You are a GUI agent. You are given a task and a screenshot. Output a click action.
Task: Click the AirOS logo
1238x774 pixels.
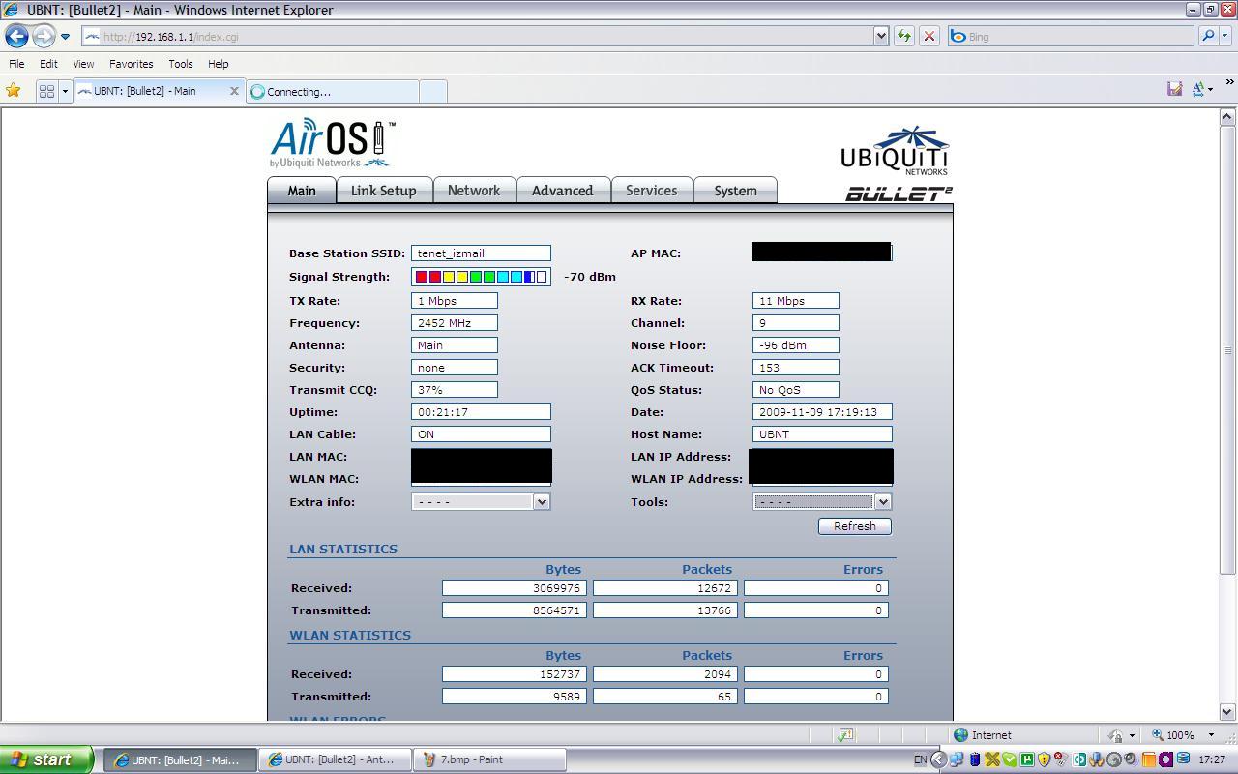point(333,142)
